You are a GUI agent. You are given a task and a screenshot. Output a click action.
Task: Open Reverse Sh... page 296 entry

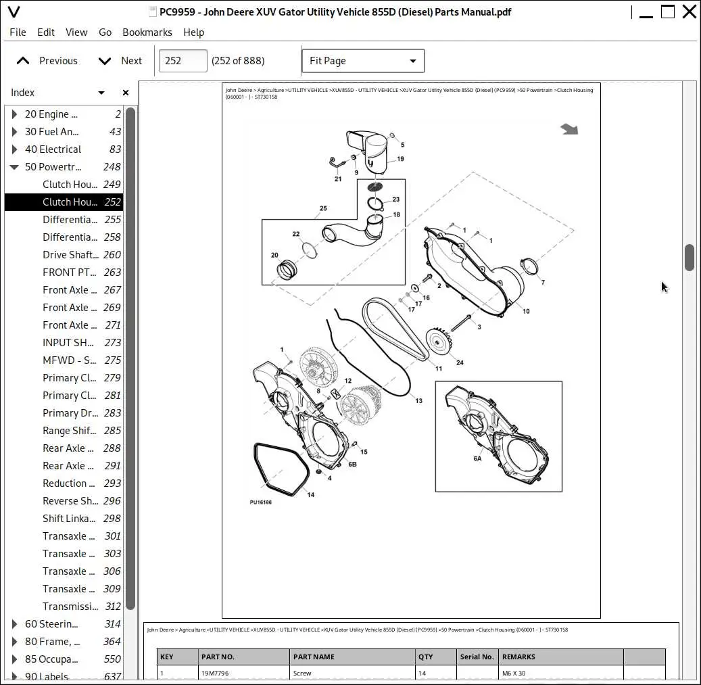pos(64,501)
